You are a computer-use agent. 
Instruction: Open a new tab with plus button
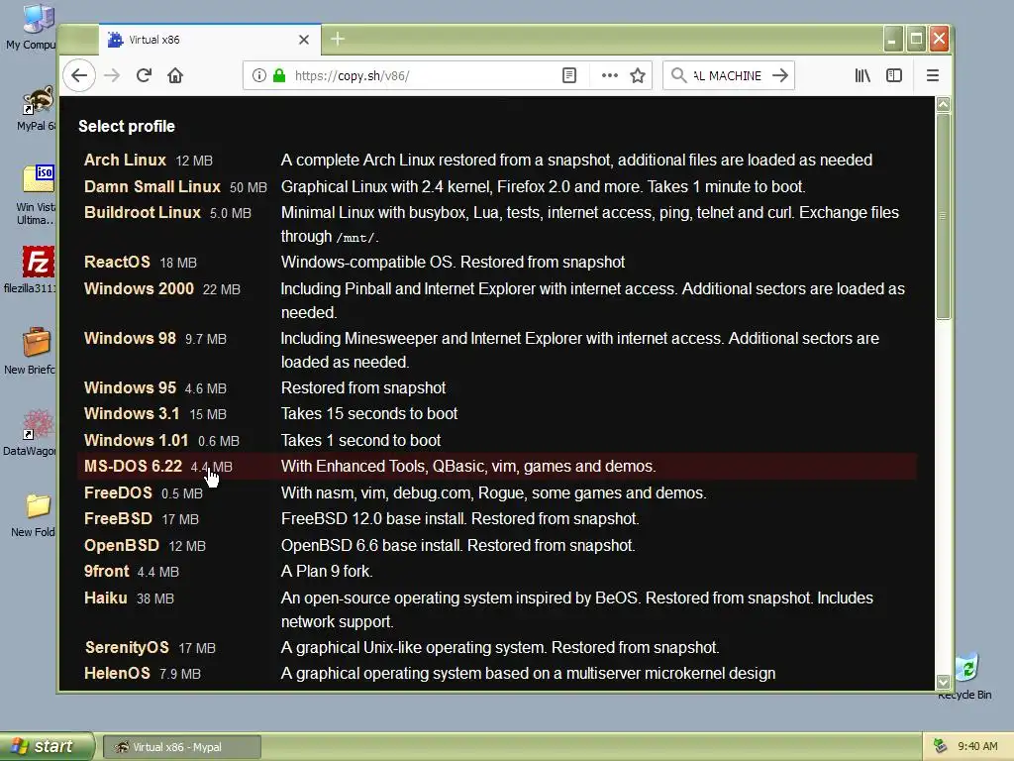coord(338,40)
